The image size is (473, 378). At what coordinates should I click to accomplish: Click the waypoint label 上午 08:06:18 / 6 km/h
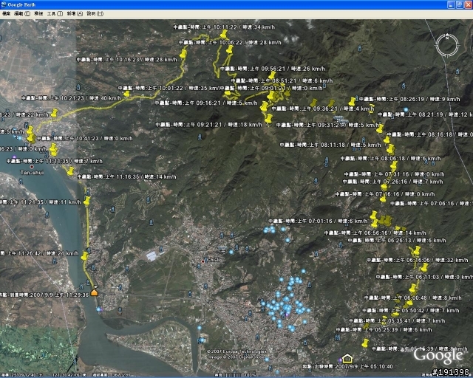(x=391, y=158)
